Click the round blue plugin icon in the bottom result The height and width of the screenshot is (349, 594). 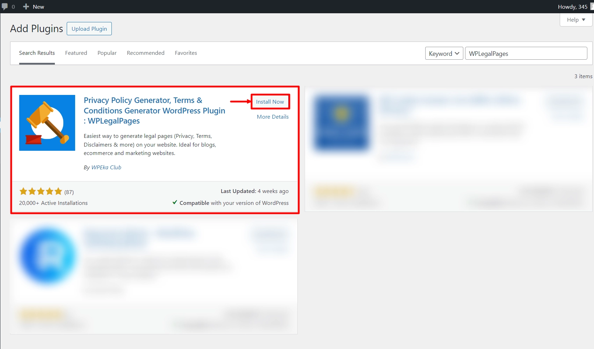coord(47,256)
